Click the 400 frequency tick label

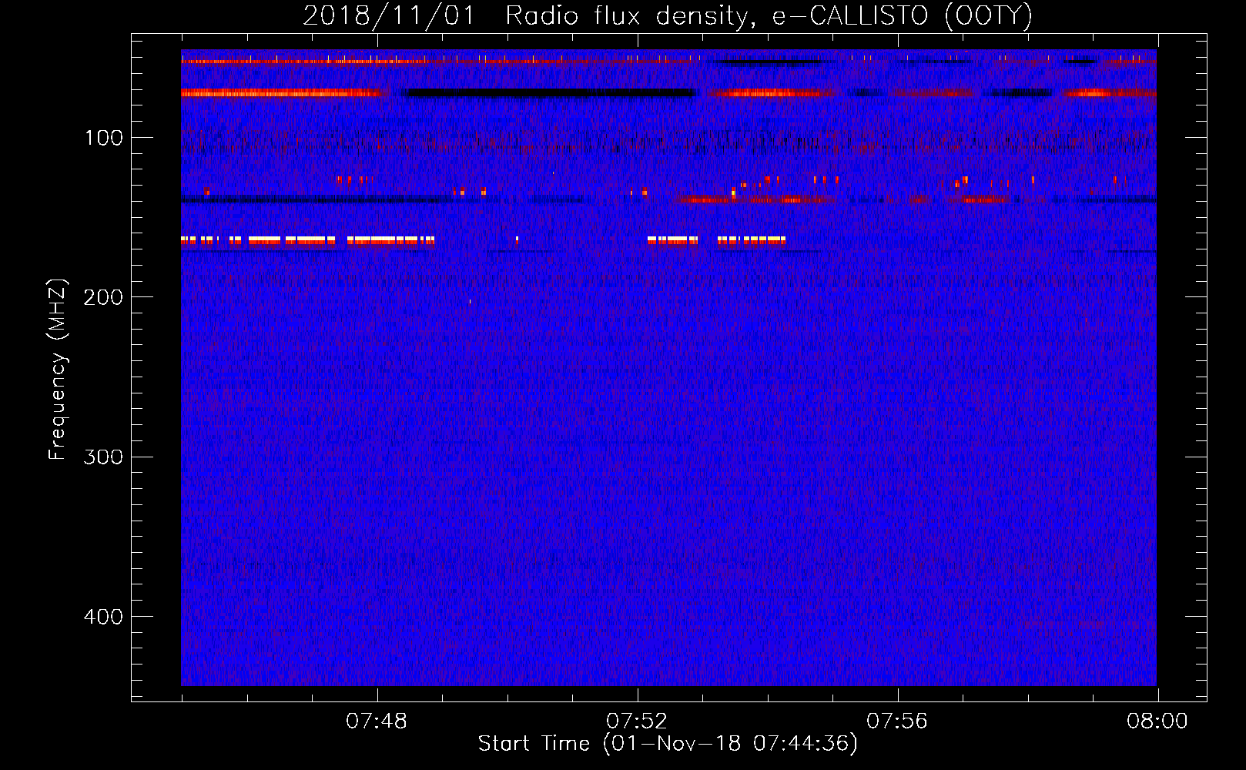tap(104, 617)
